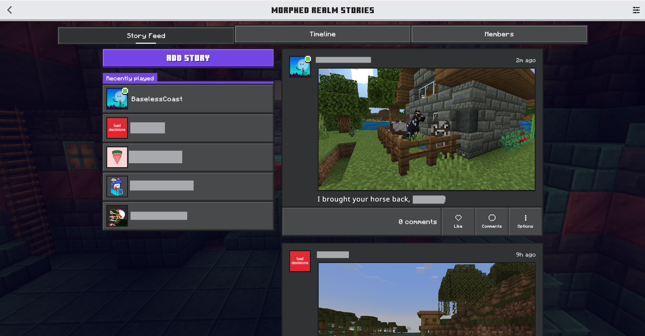Select the player row with watermelon avatar
The width and height of the screenshot is (645, 336).
tap(188, 157)
